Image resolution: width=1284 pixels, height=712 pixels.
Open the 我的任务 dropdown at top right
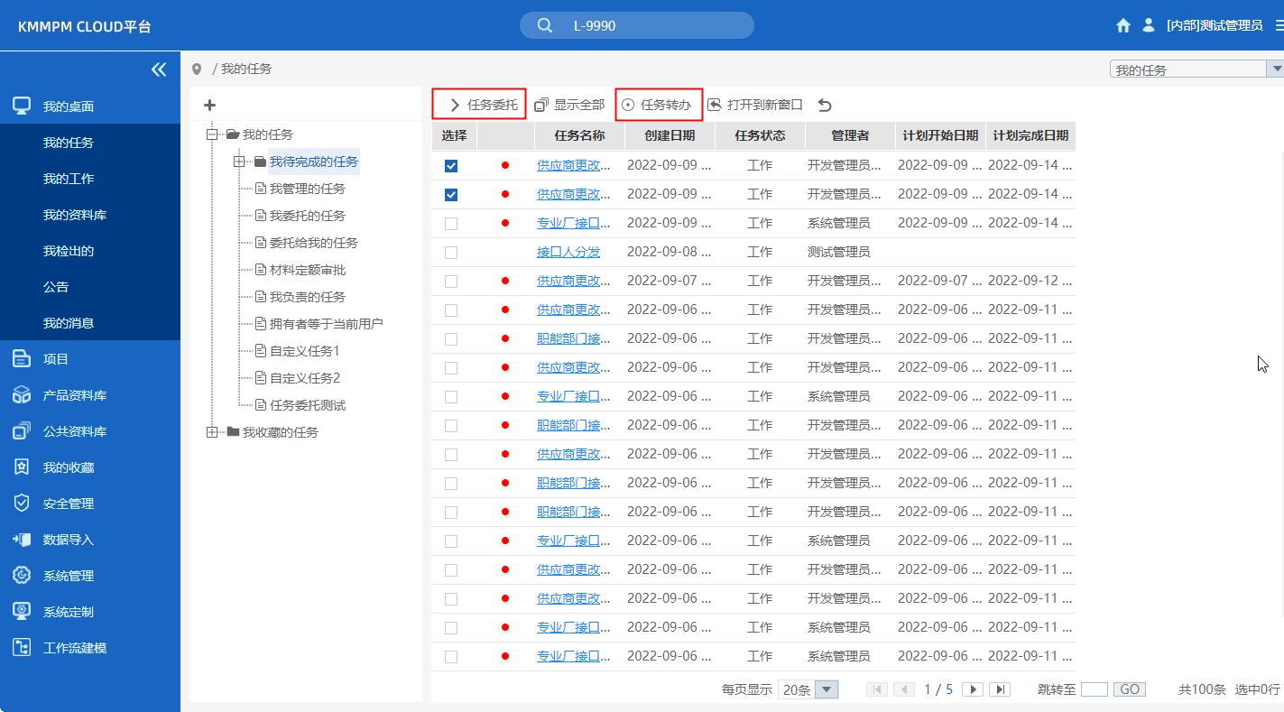(1276, 68)
